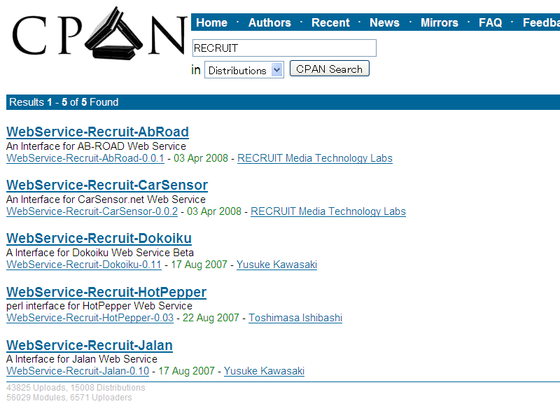The width and height of the screenshot is (560, 420).
Task: View the Mirrors list
Action: [x=440, y=22]
